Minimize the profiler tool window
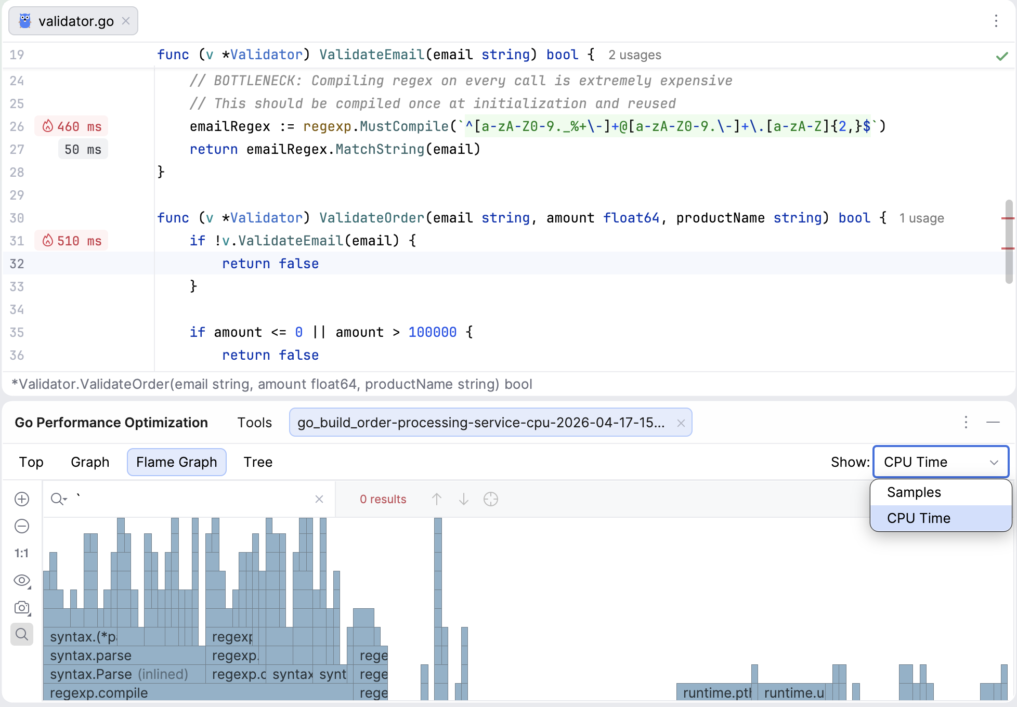 click(x=993, y=422)
